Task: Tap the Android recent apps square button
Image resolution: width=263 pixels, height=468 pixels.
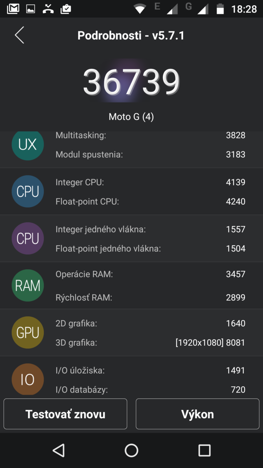Action: coord(204,450)
